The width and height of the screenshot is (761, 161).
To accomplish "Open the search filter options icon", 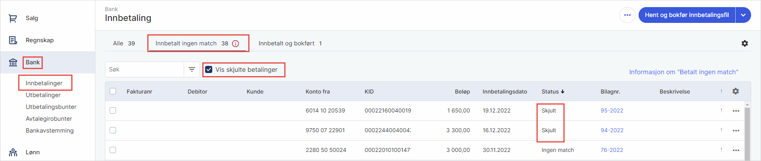I will 192,69.
